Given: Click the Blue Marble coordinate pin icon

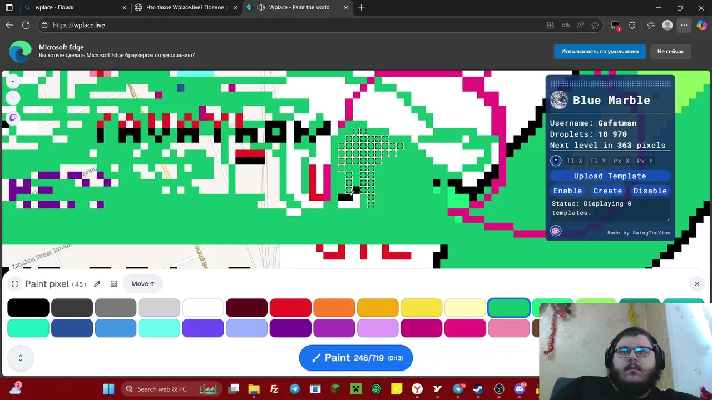Looking at the screenshot, I should point(556,161).
